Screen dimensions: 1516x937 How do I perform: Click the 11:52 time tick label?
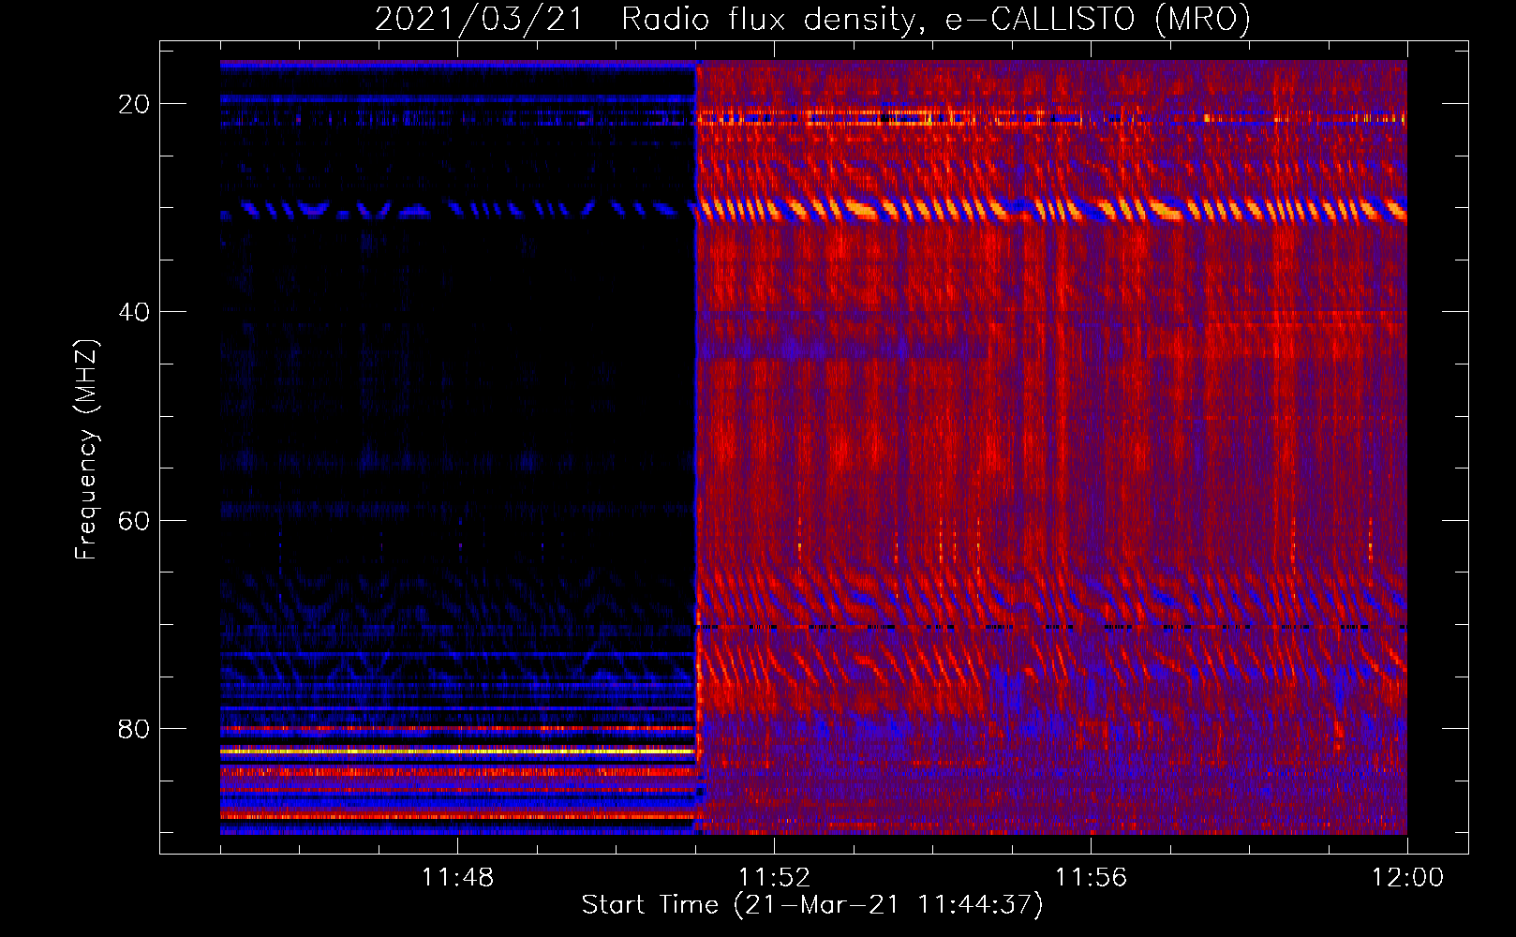(774, 878)
